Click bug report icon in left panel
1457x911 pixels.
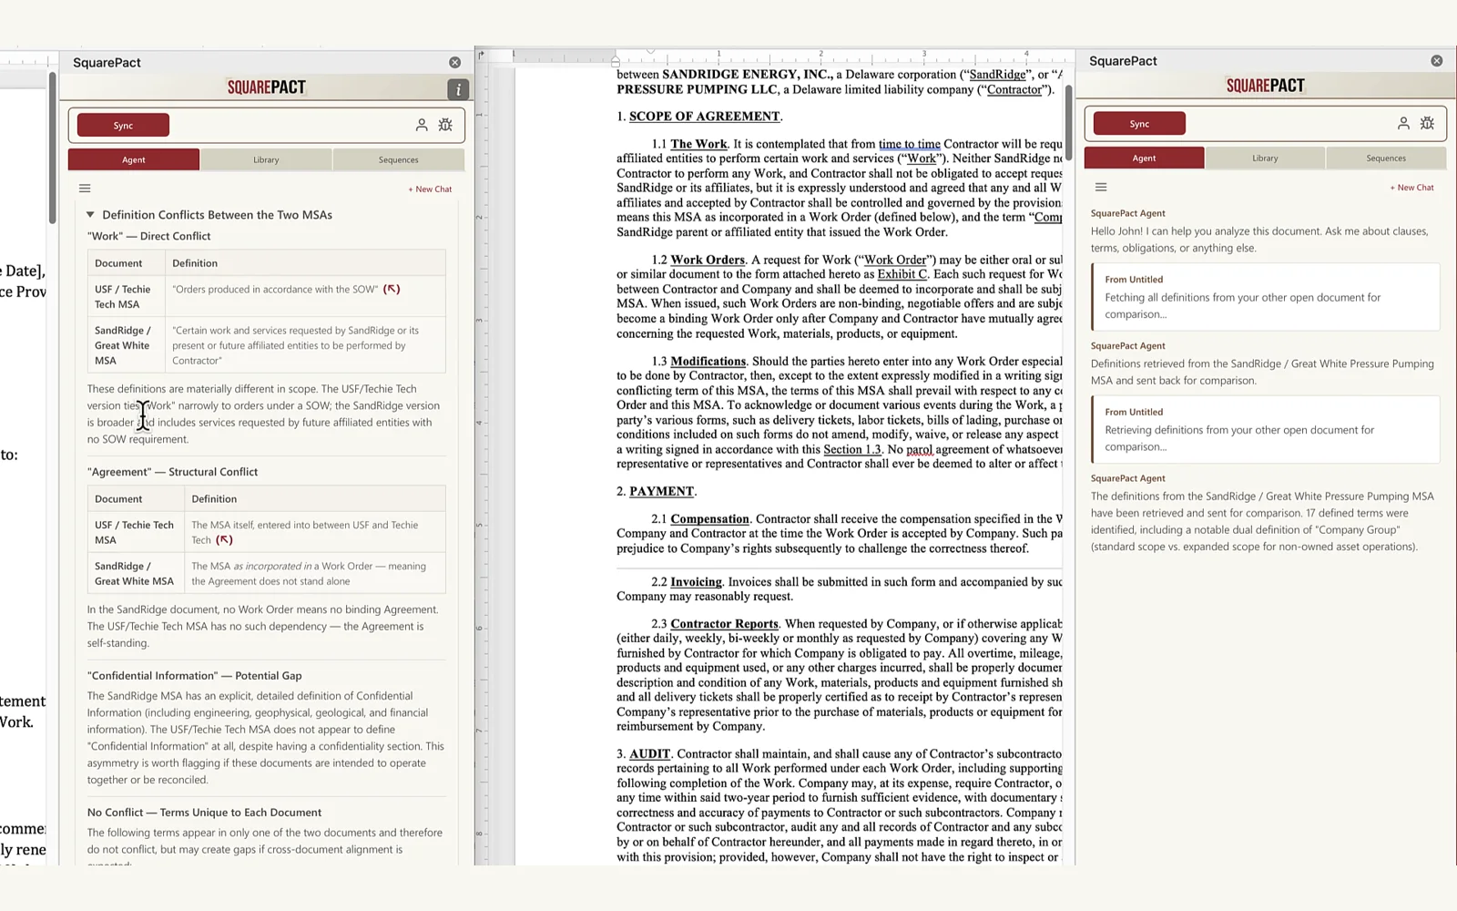445,125
